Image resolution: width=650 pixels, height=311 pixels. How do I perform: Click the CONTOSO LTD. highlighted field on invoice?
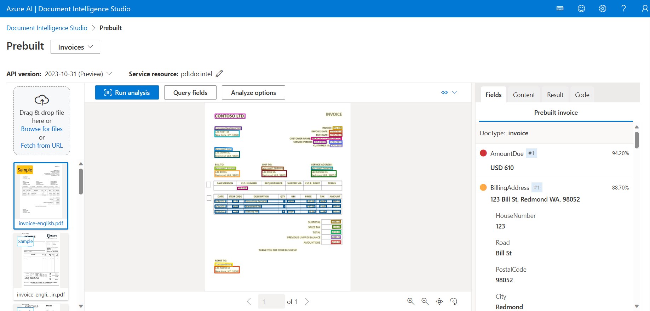(230, 116)
